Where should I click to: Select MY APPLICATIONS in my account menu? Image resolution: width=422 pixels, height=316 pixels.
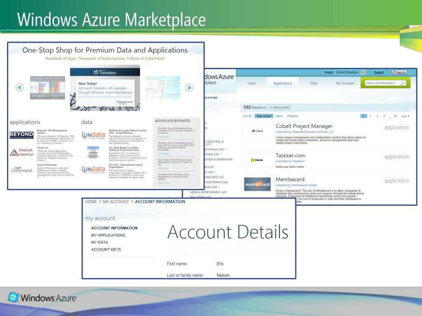click(108, 235)
